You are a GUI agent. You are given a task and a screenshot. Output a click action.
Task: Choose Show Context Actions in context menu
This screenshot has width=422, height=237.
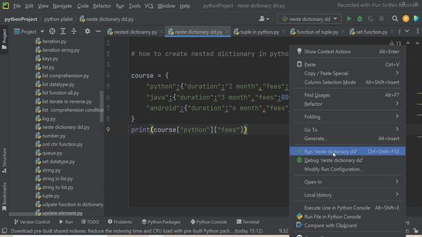347,51
